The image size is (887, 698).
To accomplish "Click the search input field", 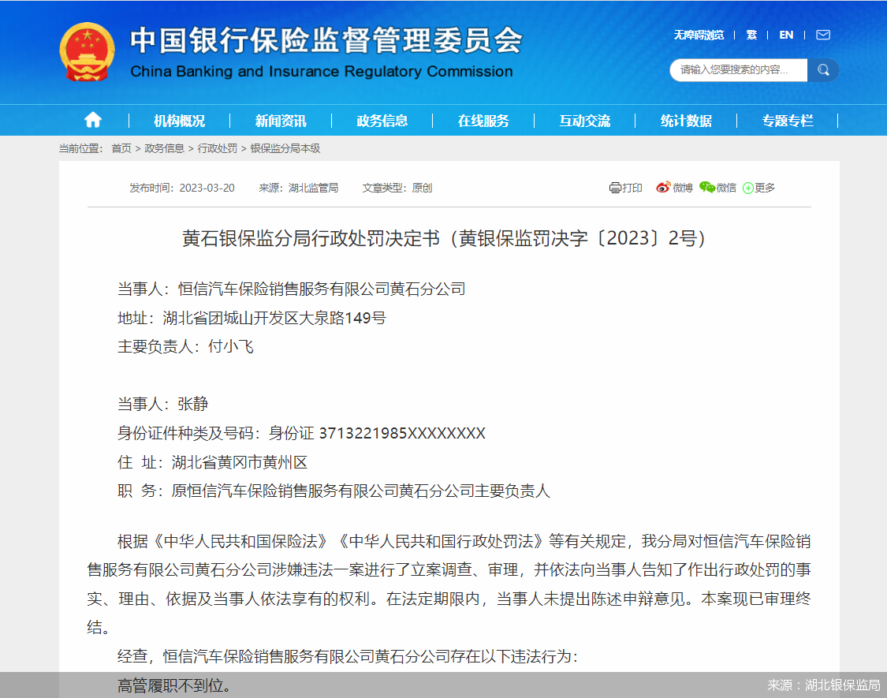I will point(737,69).
